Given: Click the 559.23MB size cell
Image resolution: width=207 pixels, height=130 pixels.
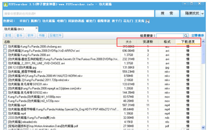Looking at the screenshot, I should pyautogui.click(x=128, y=72).
